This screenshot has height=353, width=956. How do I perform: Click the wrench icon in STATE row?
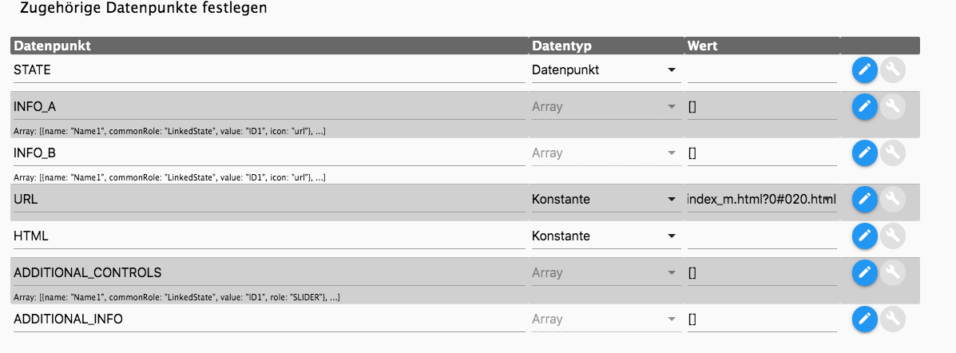(x=893, y=70)
